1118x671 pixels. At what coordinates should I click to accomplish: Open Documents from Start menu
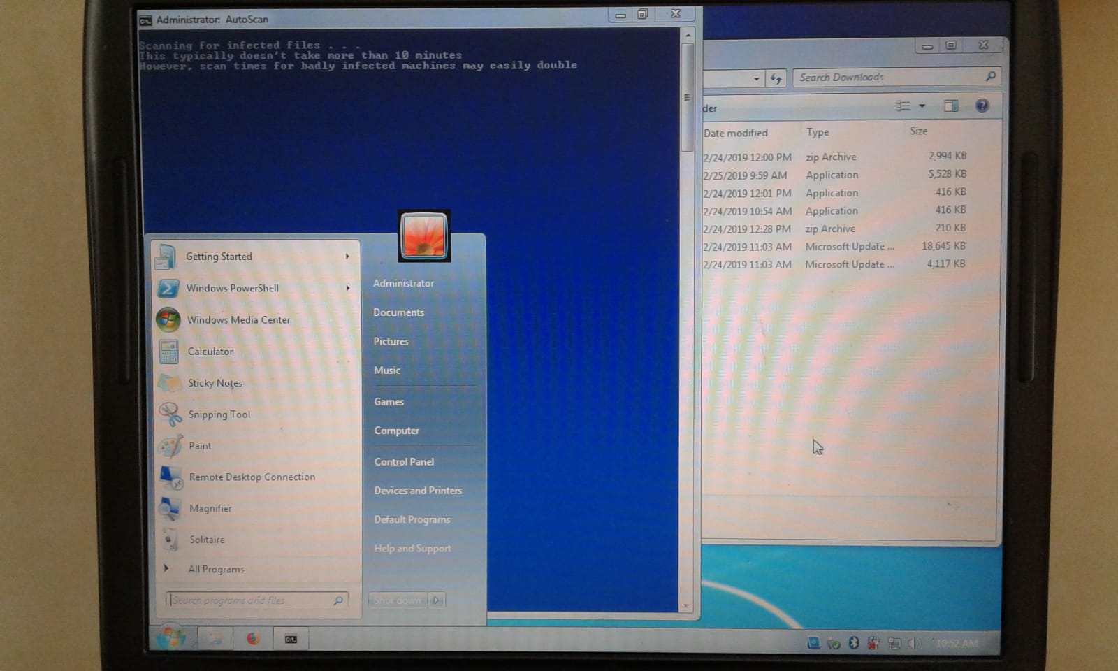click(398, 312)
